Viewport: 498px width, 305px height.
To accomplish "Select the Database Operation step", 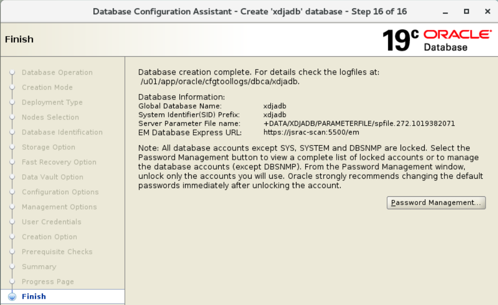I will point(57,72).
